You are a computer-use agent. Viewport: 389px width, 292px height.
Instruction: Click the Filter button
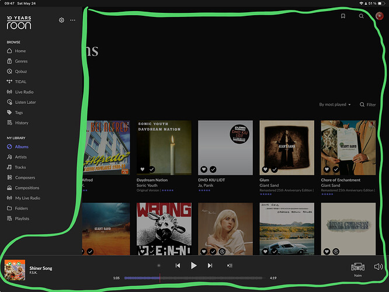[x=368, y=105]
